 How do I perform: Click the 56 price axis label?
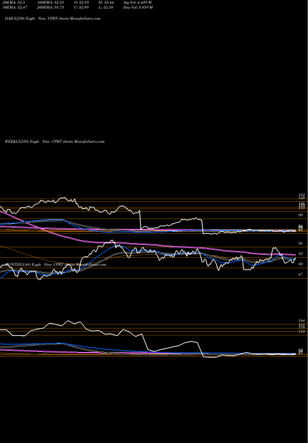[301, 243]
